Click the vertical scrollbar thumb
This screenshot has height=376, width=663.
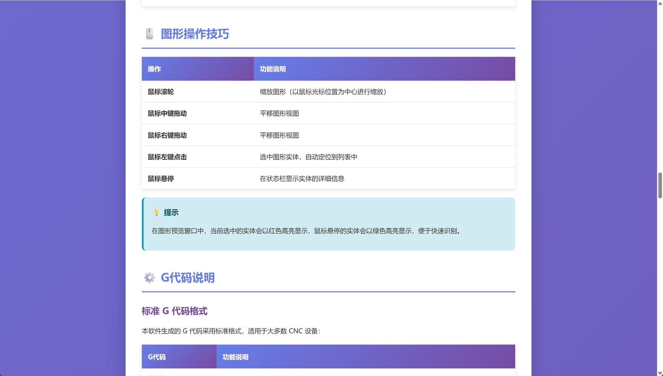pyautogui.click(x=660, y=185)
